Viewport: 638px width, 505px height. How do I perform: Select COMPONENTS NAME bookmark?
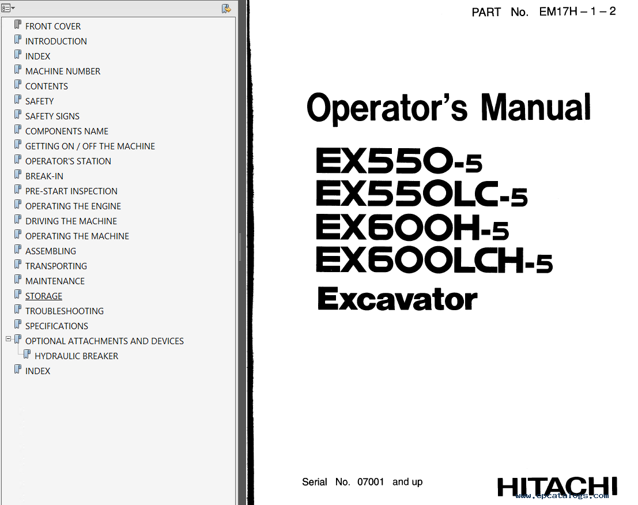tap(67, 131)
